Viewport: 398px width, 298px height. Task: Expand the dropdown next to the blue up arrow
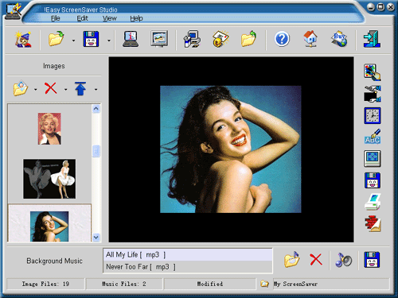(x=96, y=90)
